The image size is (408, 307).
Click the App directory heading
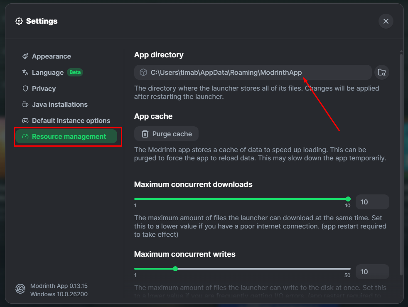tap(159, 55)
